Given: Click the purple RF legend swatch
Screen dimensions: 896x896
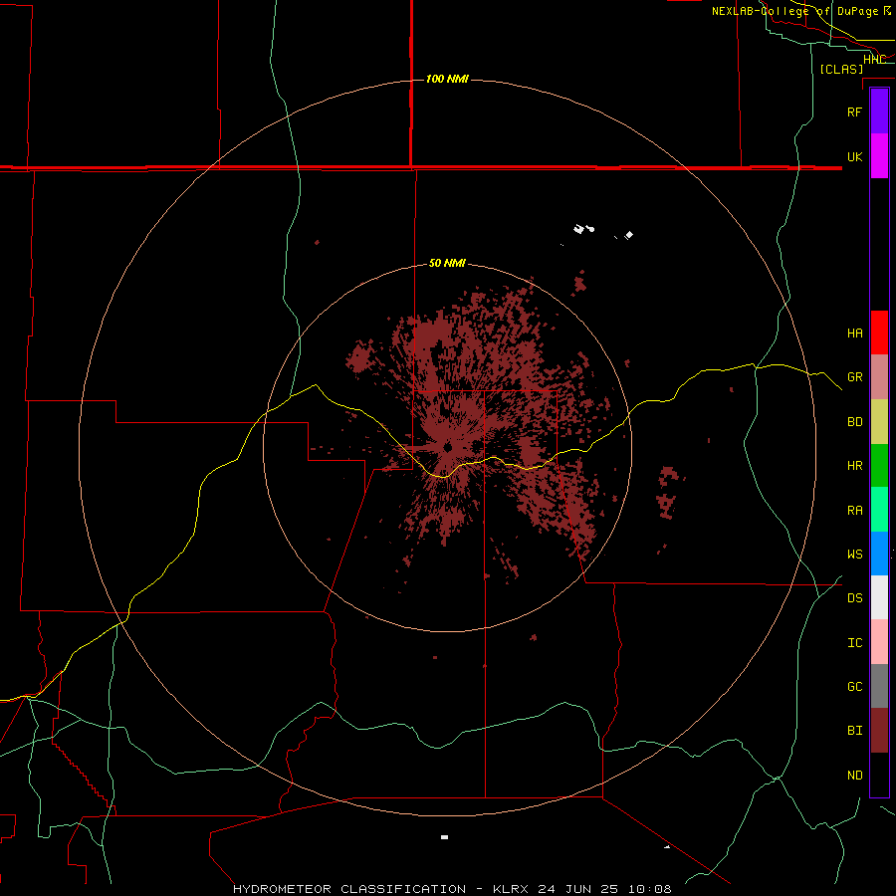Looking at the screenshot, I should 879,112.
